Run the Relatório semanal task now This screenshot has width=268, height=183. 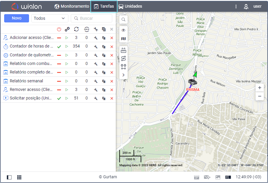coord(67,81)
